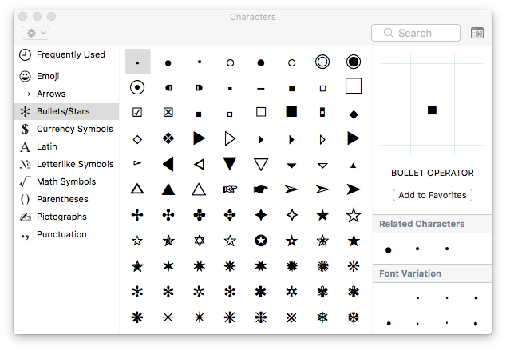Select the white right-pointing triangle outline

[x=230, y=138]
